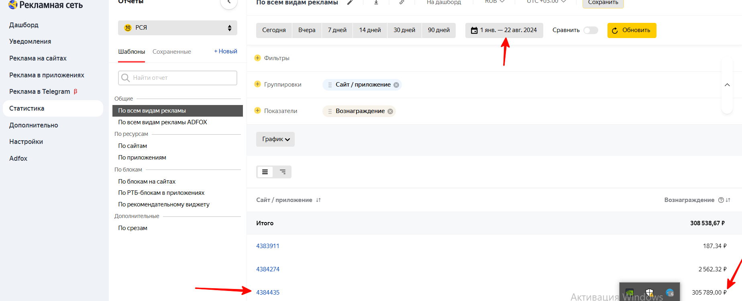
Task: Click the pencil edit report name icon
Action: pyautogui.click(x=350, y=2)
